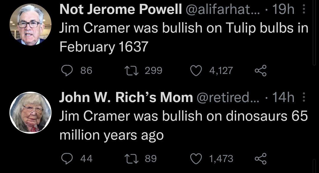The image size is (319, 173).
Task: Open the 19h timestamp
Action: coord(283,9)
